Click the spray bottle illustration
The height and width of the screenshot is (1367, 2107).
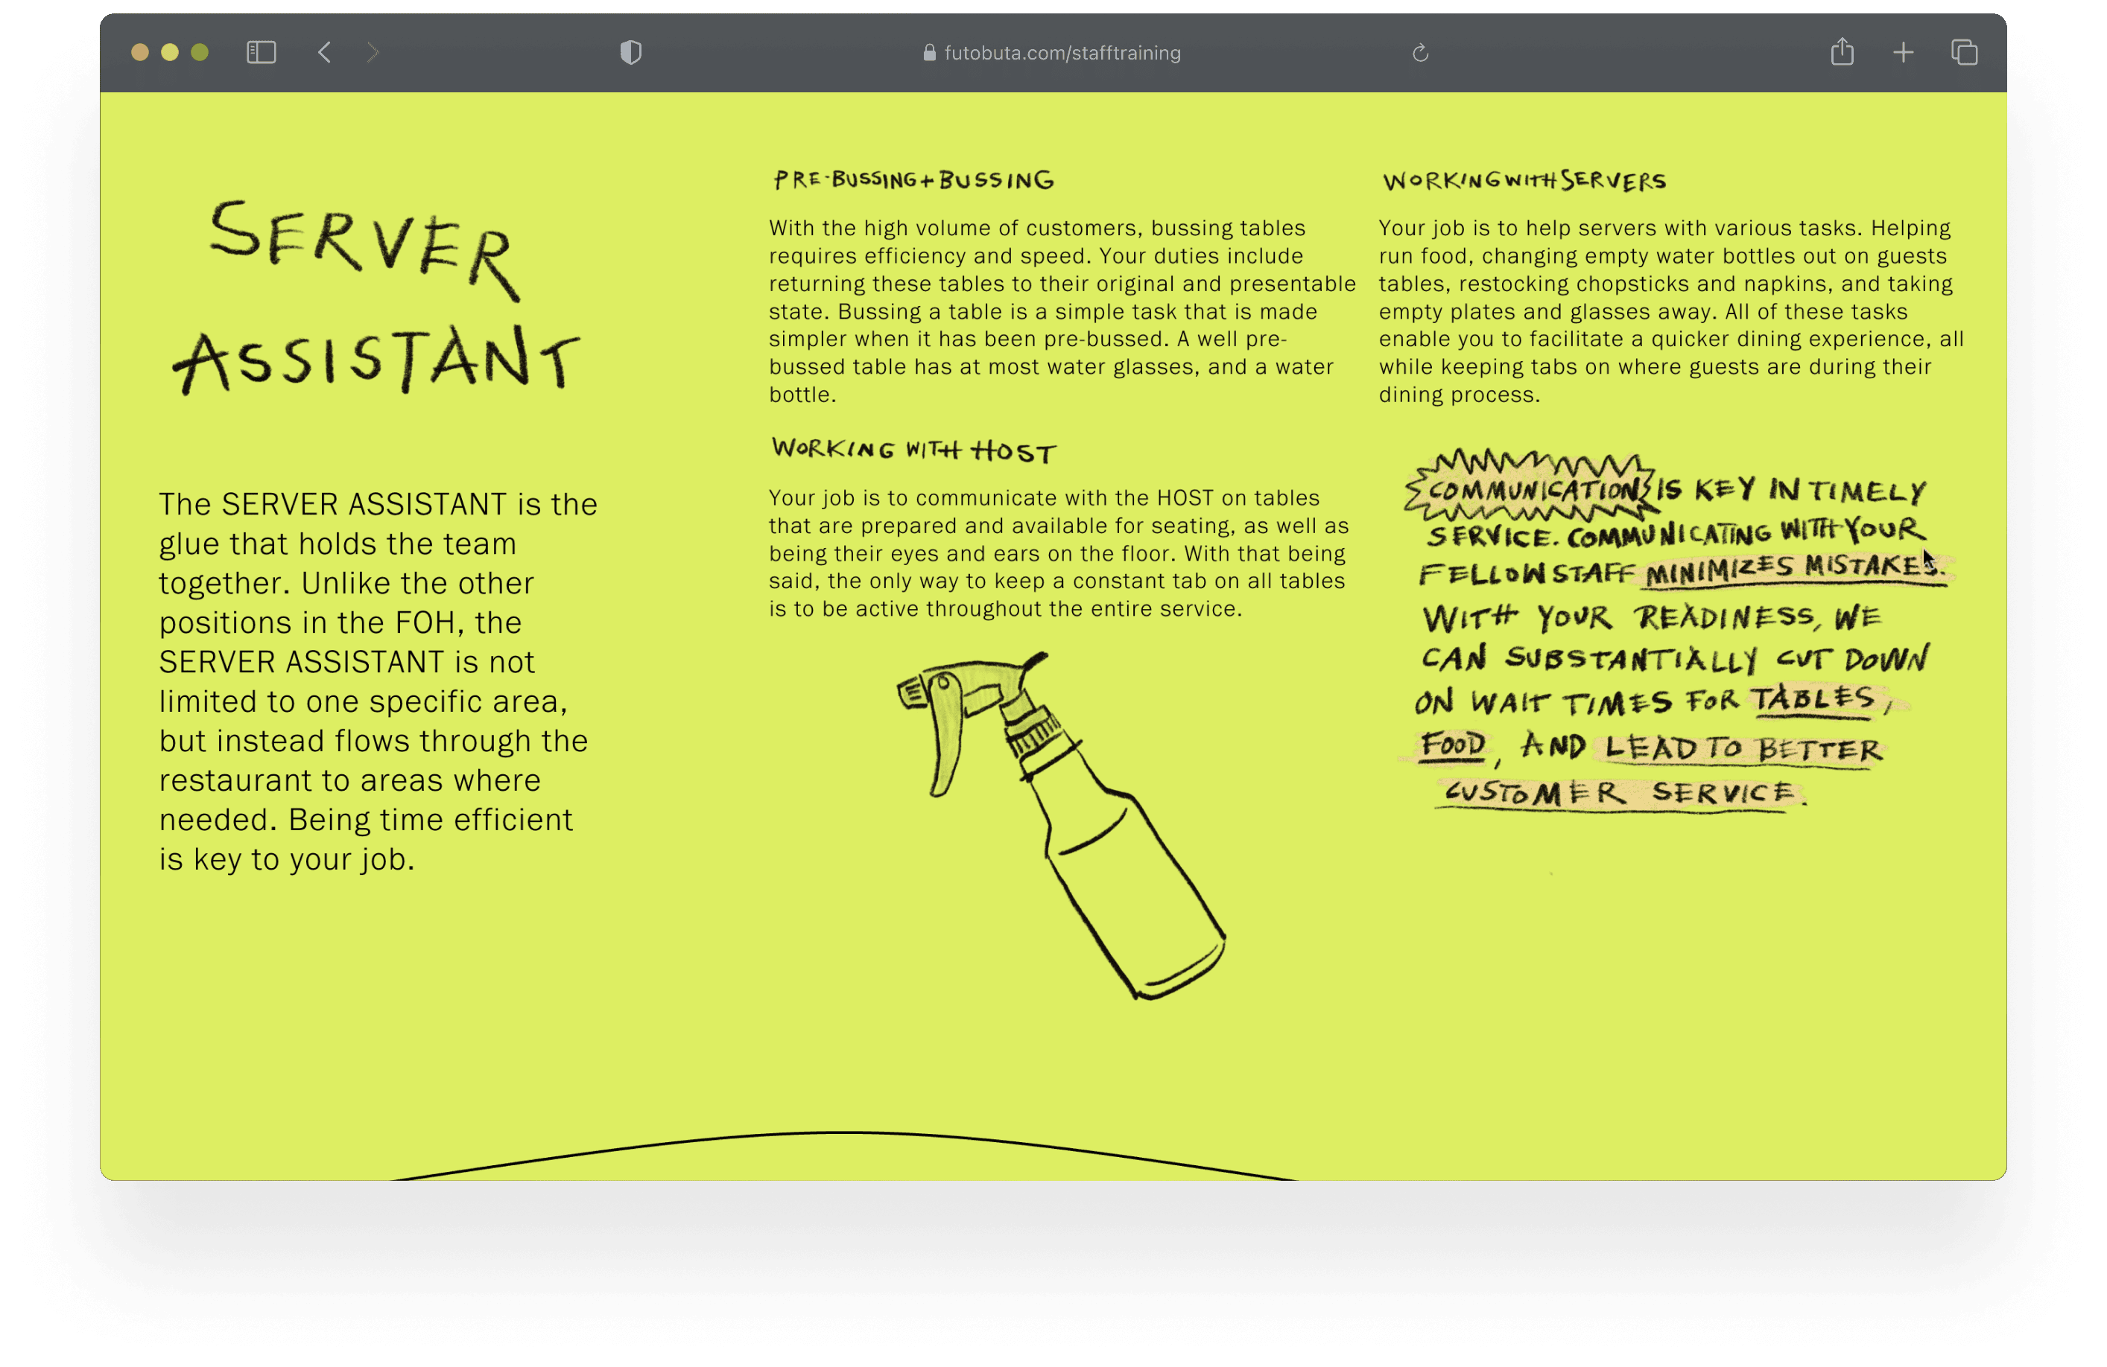(x=1062, y=823)
